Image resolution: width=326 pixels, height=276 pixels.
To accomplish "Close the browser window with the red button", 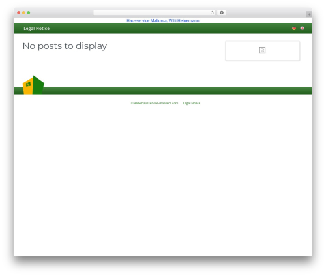I will [19, 12].
